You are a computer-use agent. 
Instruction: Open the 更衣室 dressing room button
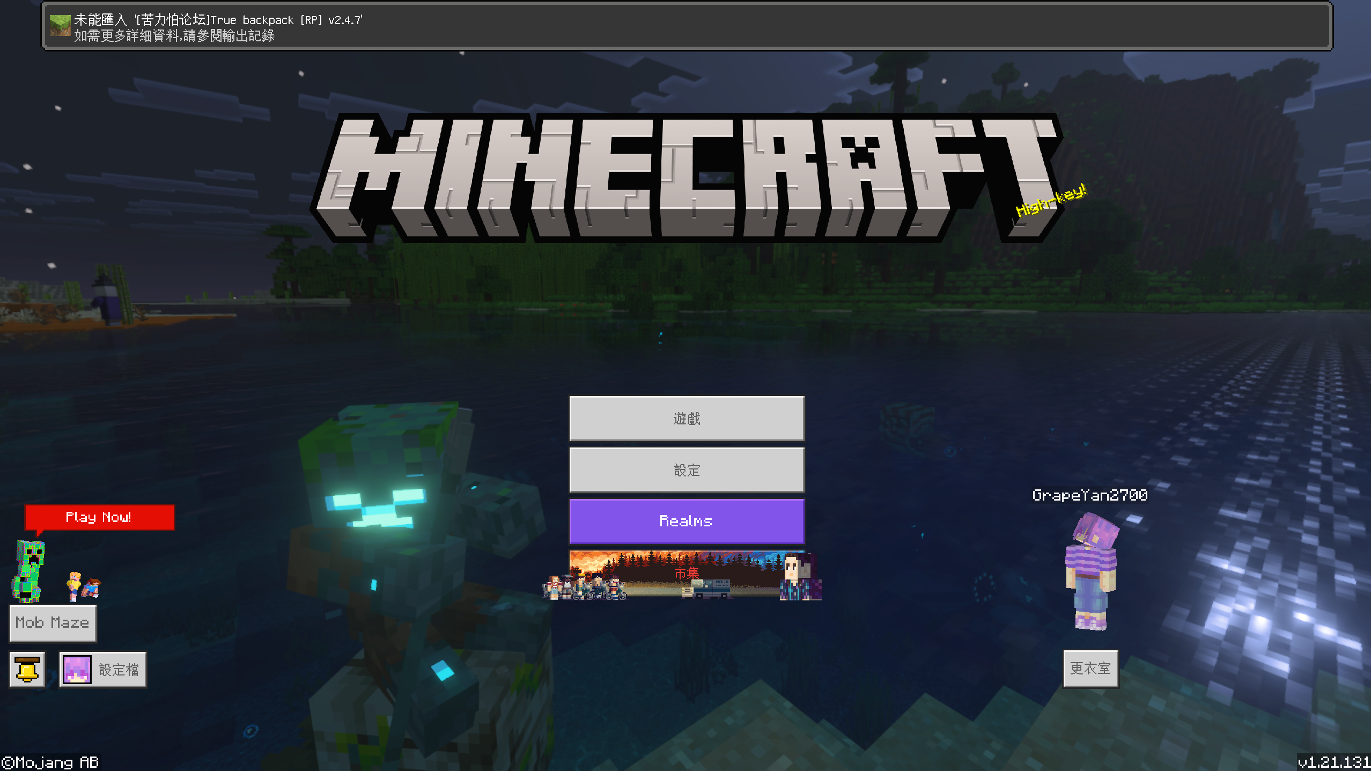(1091, 669)
